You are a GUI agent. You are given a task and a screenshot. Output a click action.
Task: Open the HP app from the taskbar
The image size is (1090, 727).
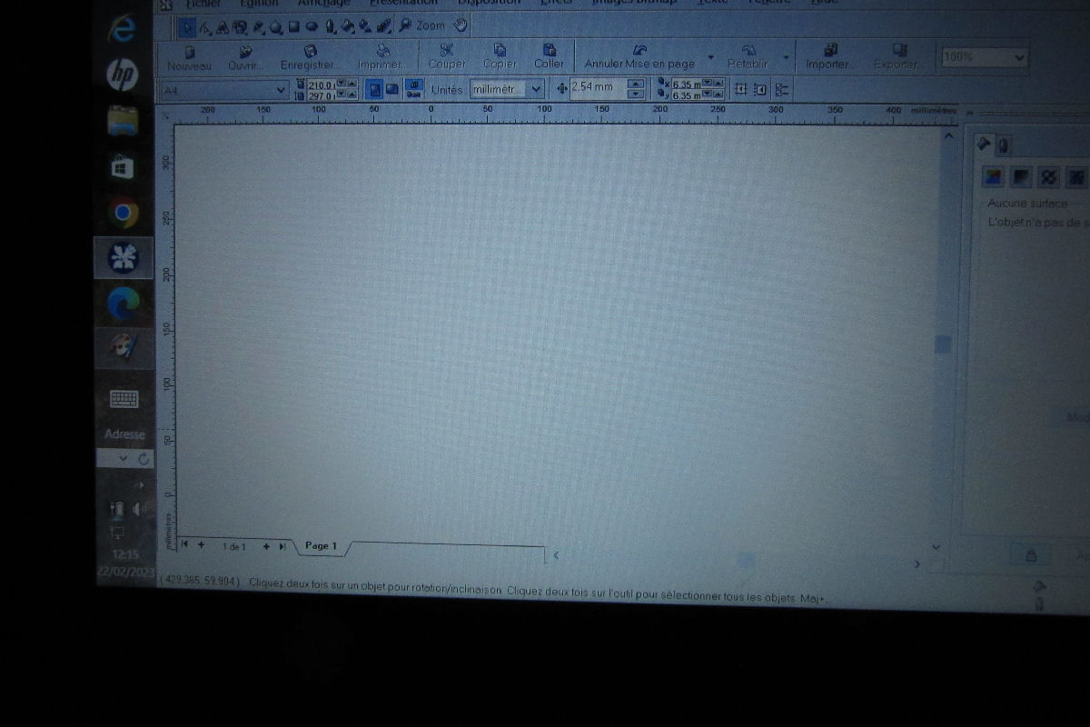click(122, 75)
